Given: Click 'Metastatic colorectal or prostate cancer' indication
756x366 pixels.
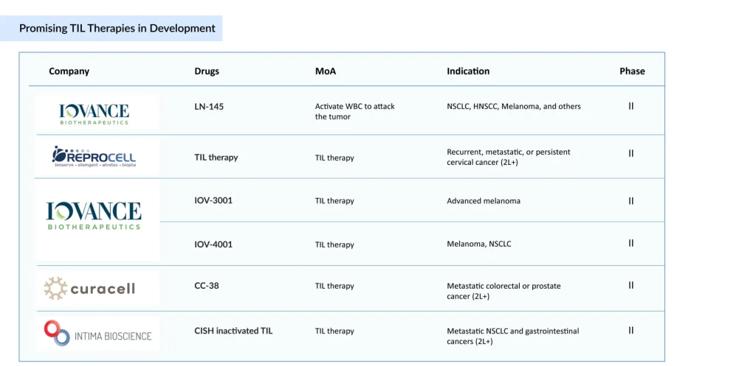Looking at the screenshot, I should [504, 292].
